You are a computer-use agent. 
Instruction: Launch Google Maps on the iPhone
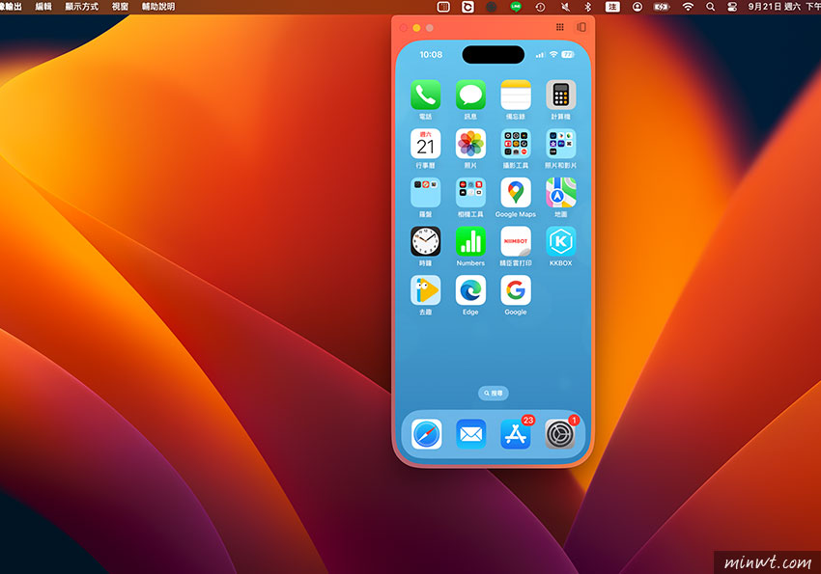click(x=516, y=192)
